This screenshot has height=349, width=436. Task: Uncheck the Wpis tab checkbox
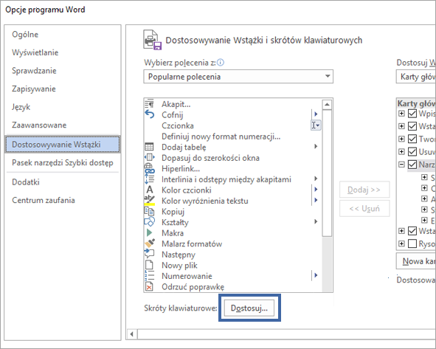click(412, 114)
